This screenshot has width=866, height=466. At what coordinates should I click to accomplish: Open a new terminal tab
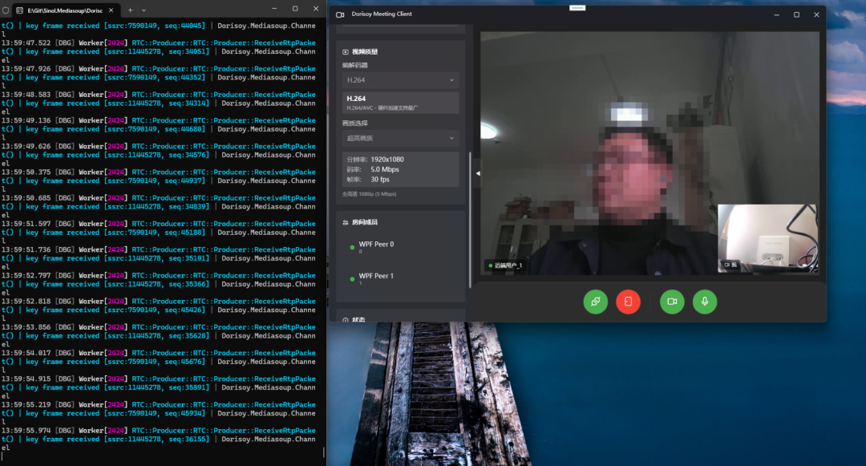131,10
